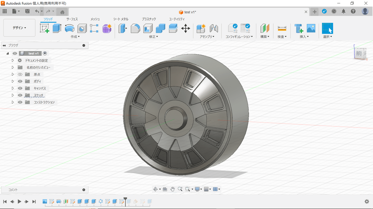The height and width of the screenshot is (209, 373).
Task: Select the canvas image feature in timeline
Action: coord(45,202)
